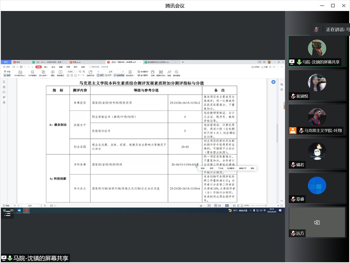Click orange host icon beside 马克思主义学院-叶翔
Viewport: 350px width, 263px height.
293,131
